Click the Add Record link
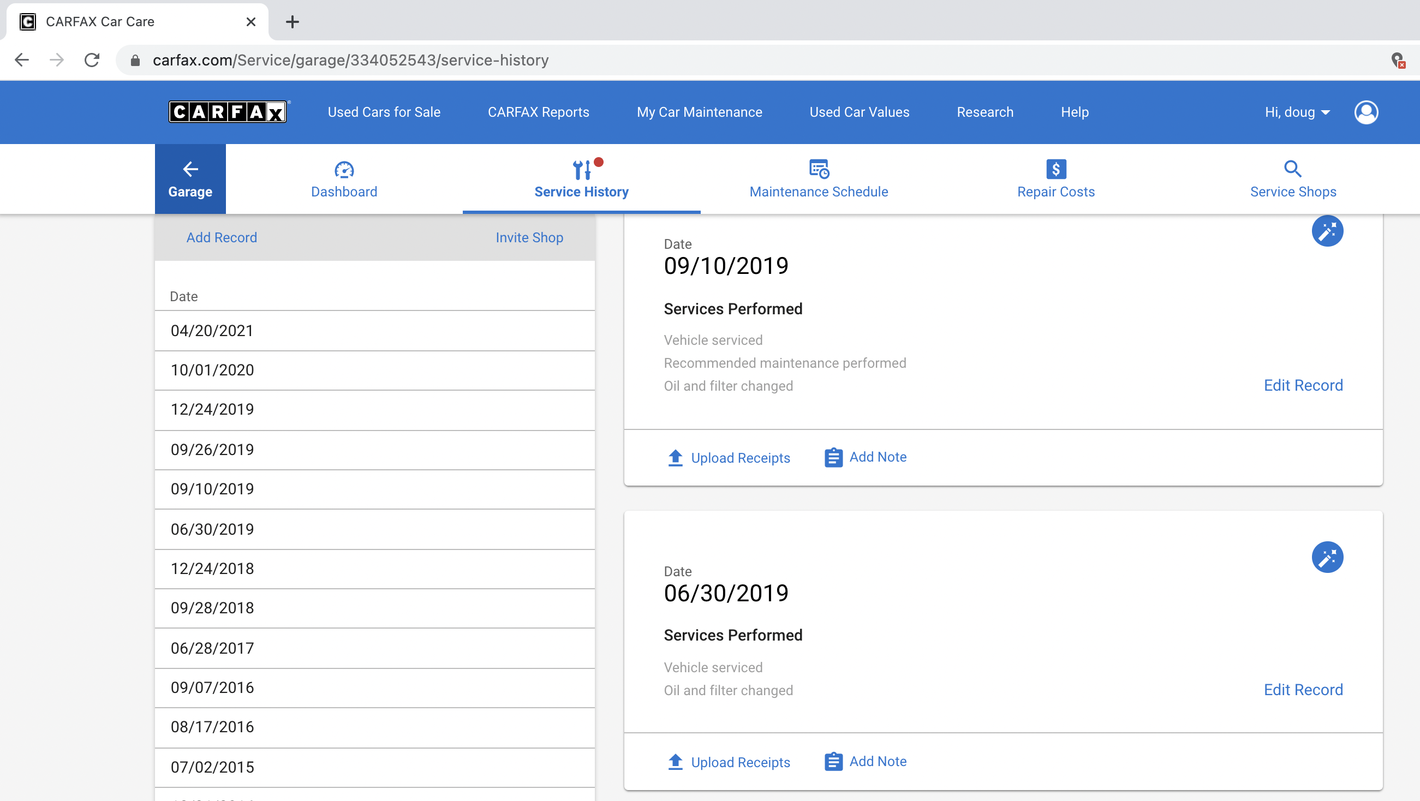This screenshot has height=801, width=1420. pos(222,237)
